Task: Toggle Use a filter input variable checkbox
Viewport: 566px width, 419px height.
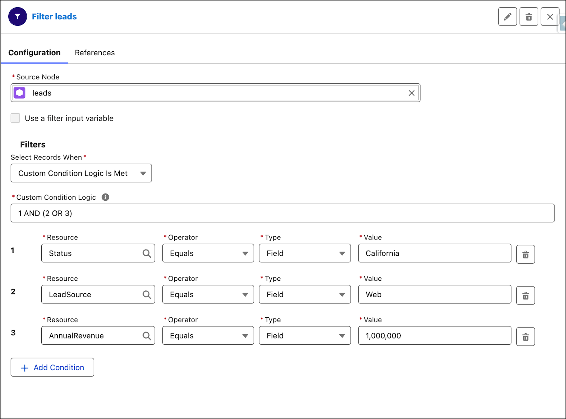Action: 15,118
